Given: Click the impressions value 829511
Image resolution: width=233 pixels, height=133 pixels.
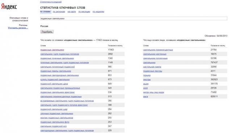Looking at the screenshot, I should coord(214,96).
